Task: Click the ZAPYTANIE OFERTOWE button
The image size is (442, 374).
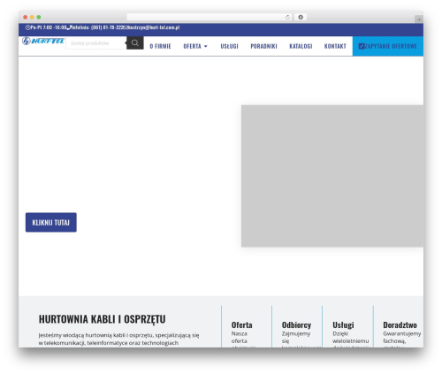Action: click(388, 46)
